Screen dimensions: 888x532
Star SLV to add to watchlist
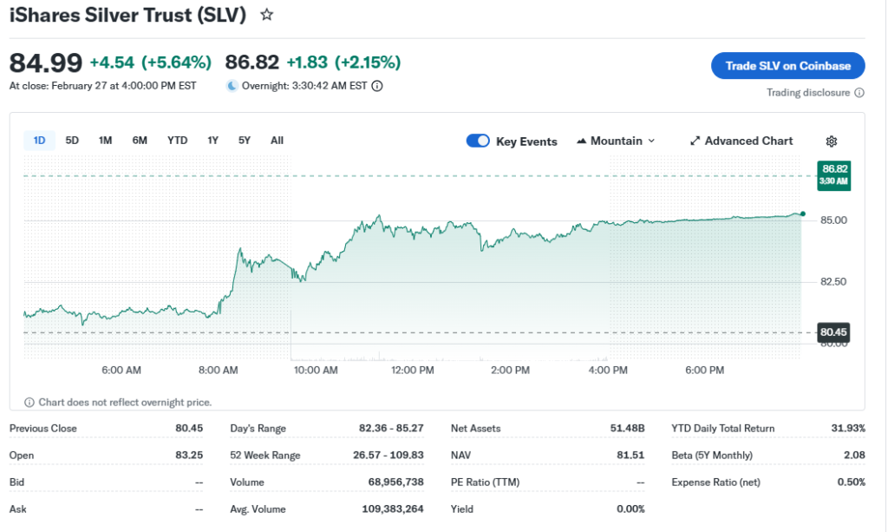point(267,15)
